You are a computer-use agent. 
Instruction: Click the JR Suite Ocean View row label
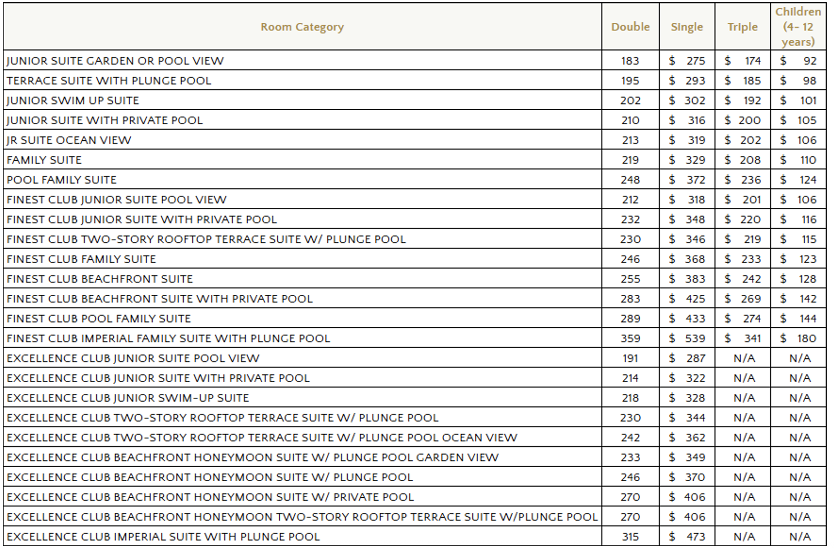[69, 140]
